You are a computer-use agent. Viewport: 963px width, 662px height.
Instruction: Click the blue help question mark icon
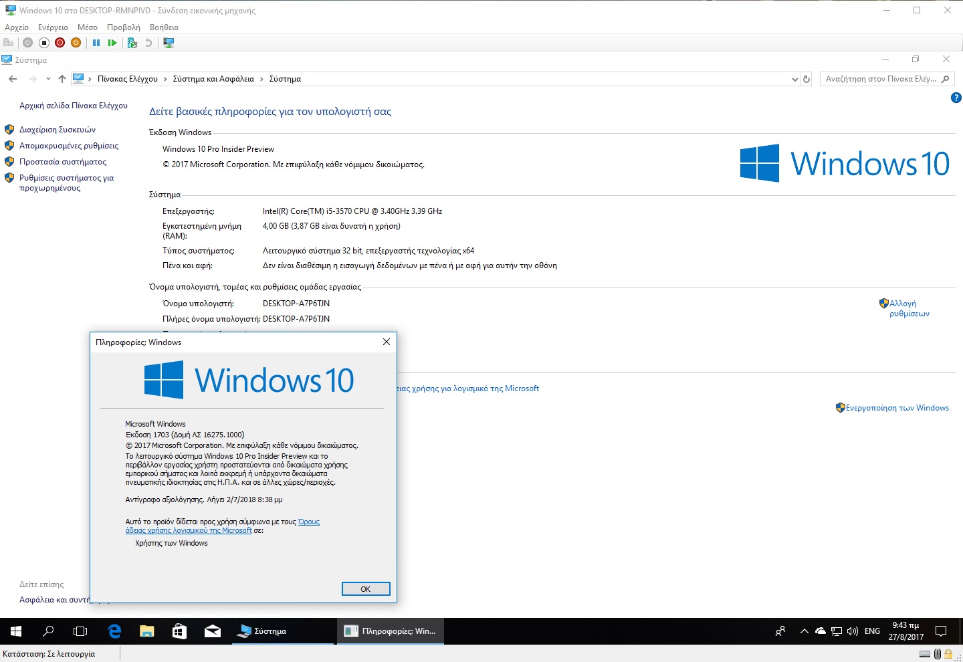(956, 98)
